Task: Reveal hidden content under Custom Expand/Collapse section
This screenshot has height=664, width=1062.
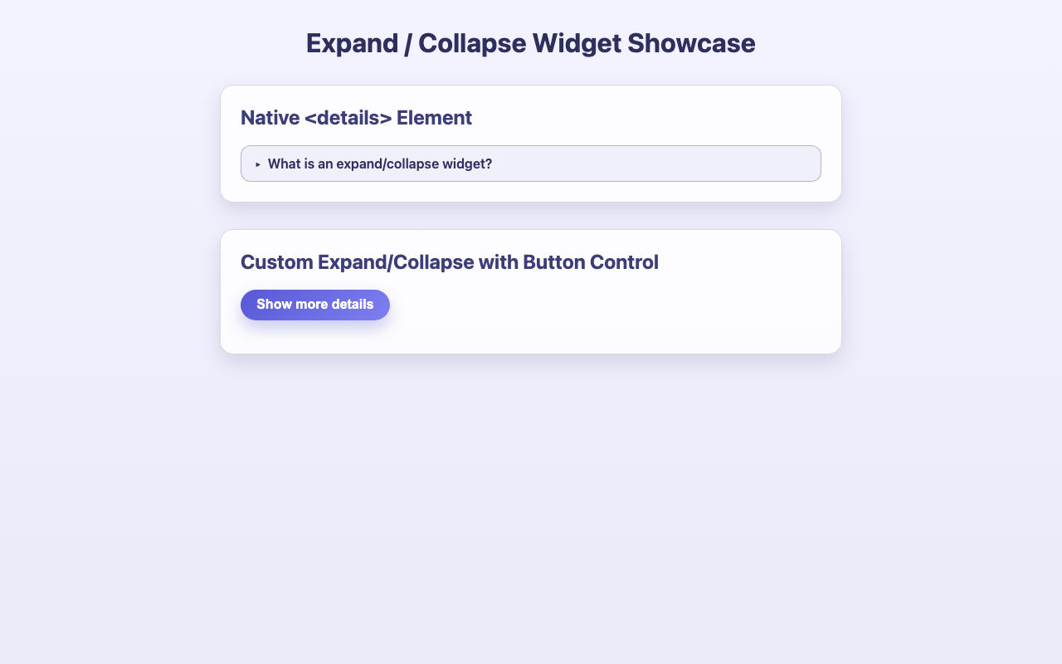Action: [x=315, y=305]
